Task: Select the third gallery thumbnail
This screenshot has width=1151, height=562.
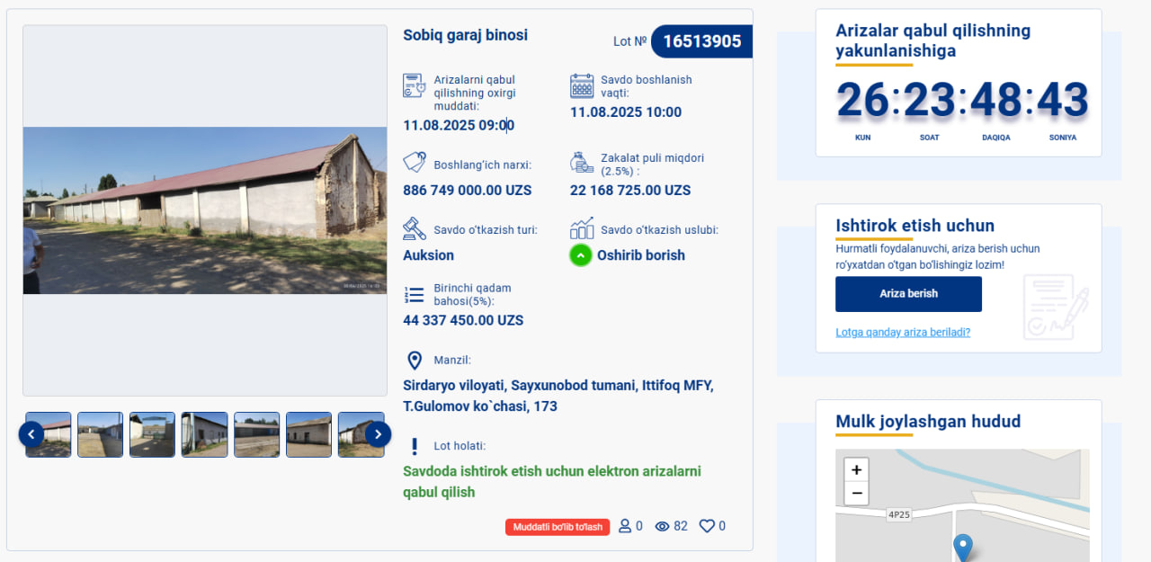Action: coord(152,434)
